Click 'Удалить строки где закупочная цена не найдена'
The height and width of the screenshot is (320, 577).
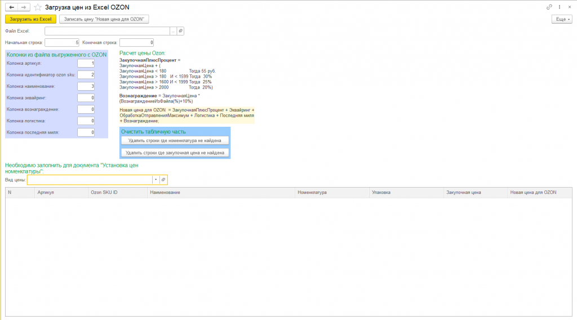coord(175,153)
